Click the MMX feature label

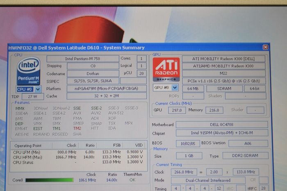coord(20,109)
